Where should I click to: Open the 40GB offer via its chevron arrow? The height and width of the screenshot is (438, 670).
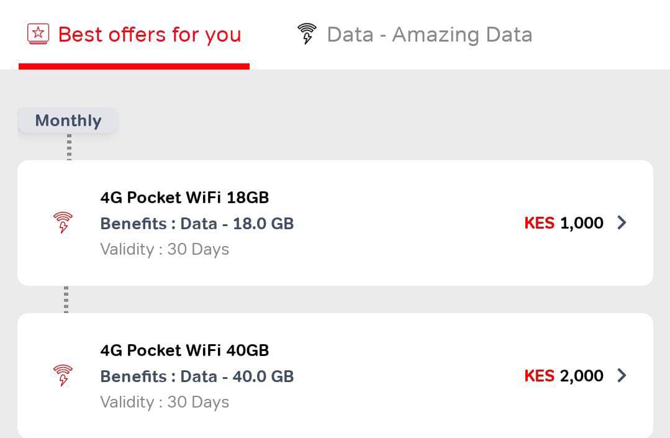coord(622,376)
